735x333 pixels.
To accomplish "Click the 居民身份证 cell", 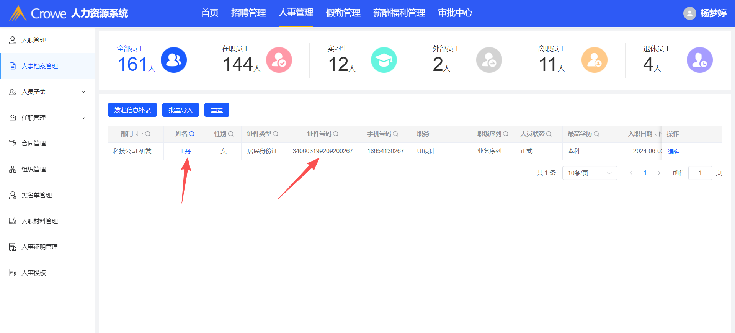I will click(x=263, y=151).
